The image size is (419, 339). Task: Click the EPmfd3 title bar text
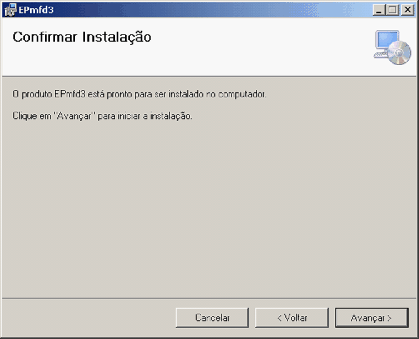tap(36, 10)
